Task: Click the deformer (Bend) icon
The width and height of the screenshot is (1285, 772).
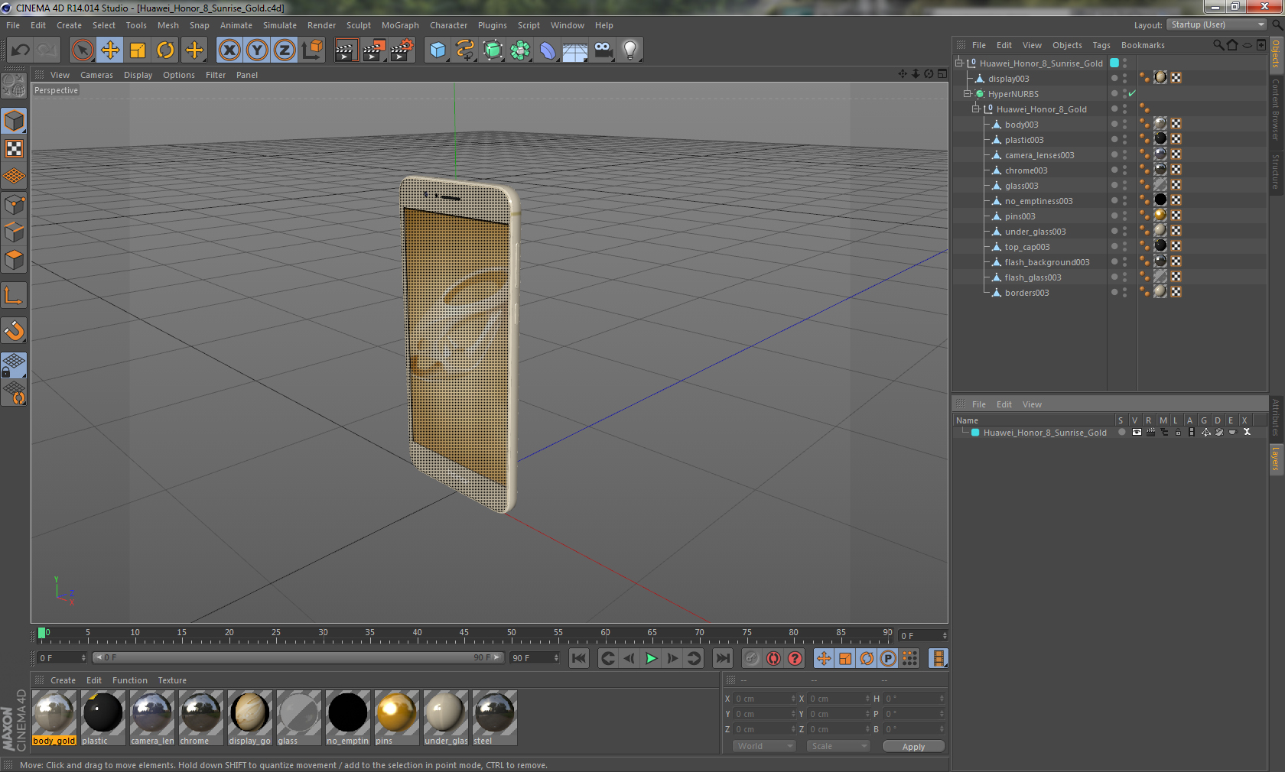Action: coord(548,50)
